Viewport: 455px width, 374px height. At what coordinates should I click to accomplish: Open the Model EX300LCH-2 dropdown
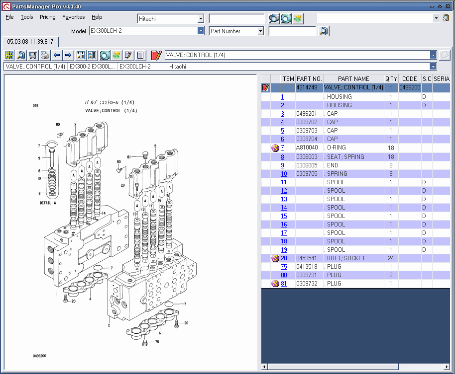[201, 31]
